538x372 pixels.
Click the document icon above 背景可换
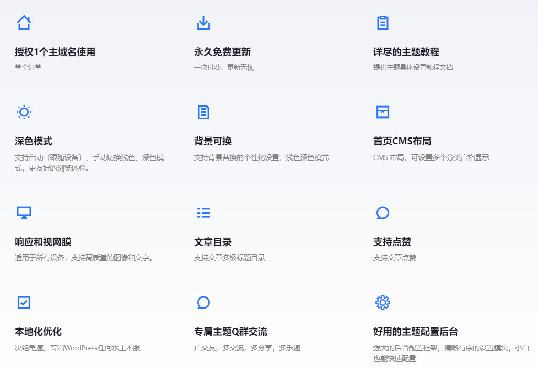[x=203, y=112]
